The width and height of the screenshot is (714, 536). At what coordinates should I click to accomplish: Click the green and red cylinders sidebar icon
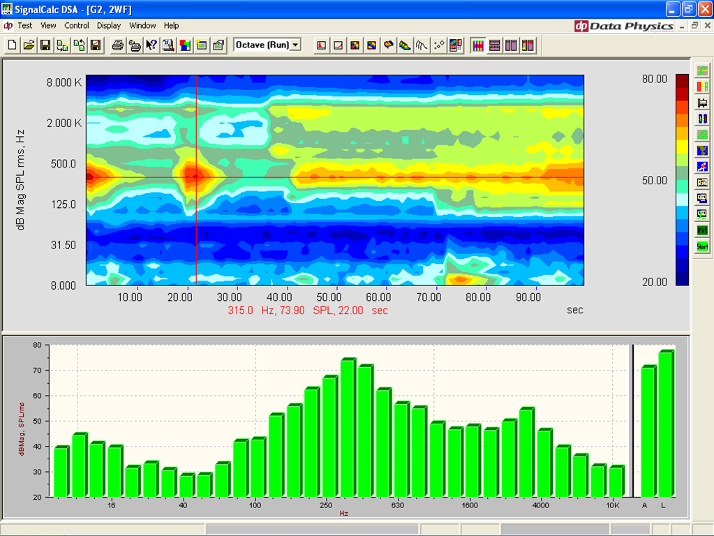(702, 119)
